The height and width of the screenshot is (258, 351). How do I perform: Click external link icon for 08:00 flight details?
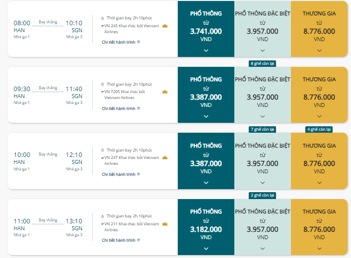(x=139, y=42)
